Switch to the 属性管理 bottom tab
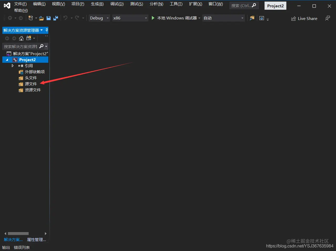The image size is (336, 251). [x=37, y=239]
